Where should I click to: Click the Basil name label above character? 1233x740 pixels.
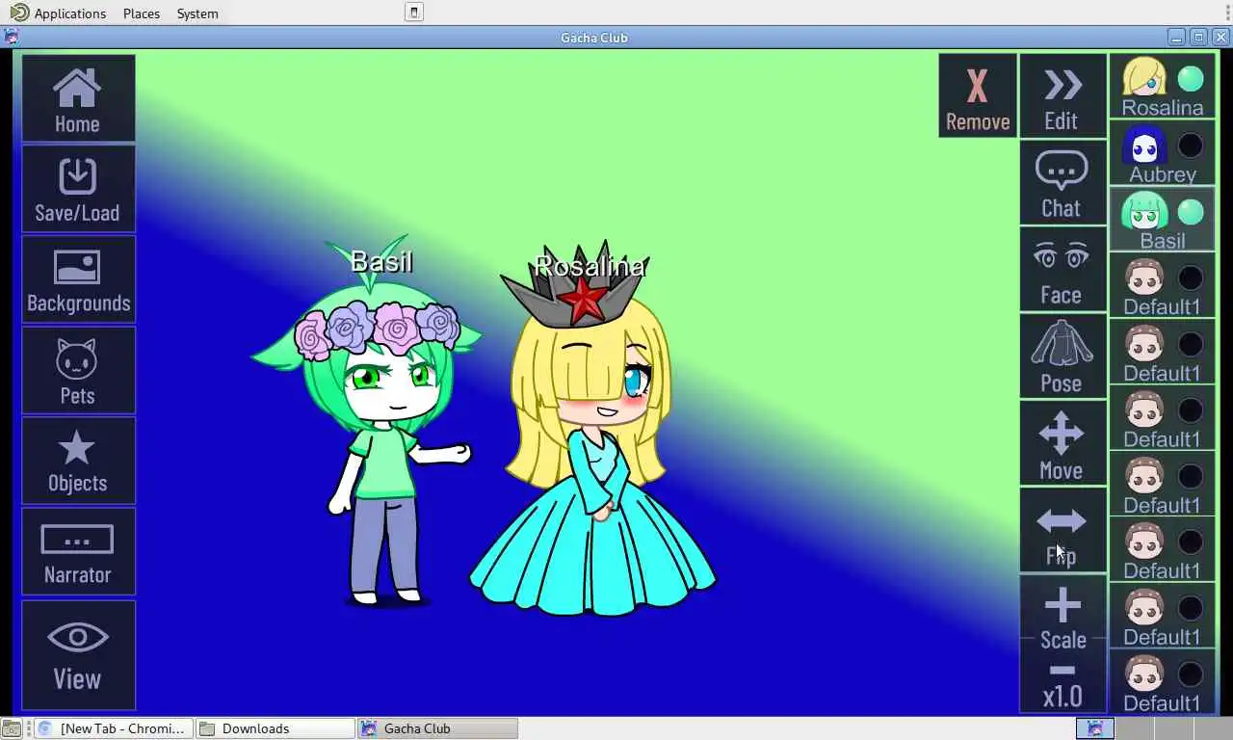point(381,261)
